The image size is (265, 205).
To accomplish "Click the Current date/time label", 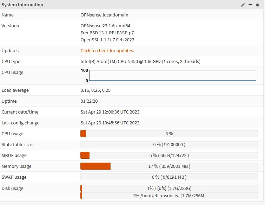I will tap(20, 112).
